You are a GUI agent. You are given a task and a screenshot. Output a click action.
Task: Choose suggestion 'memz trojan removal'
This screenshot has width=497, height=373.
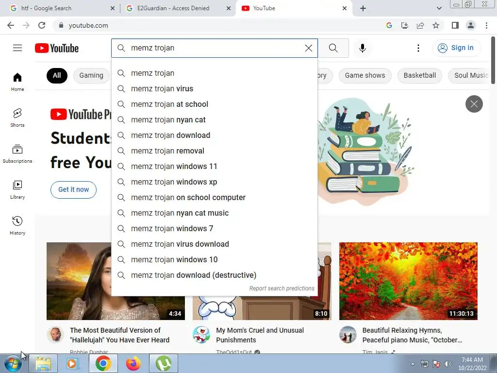[x=214, y=151]
